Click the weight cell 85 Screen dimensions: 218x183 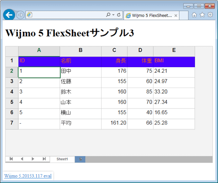click(x=140, y=93)
